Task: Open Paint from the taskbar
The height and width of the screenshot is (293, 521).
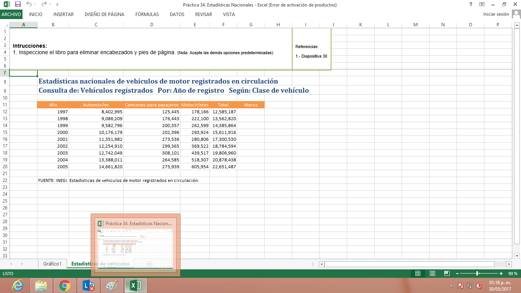Action: [112, 285]
